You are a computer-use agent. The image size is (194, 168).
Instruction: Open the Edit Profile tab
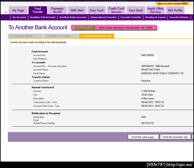coord(175,10)
